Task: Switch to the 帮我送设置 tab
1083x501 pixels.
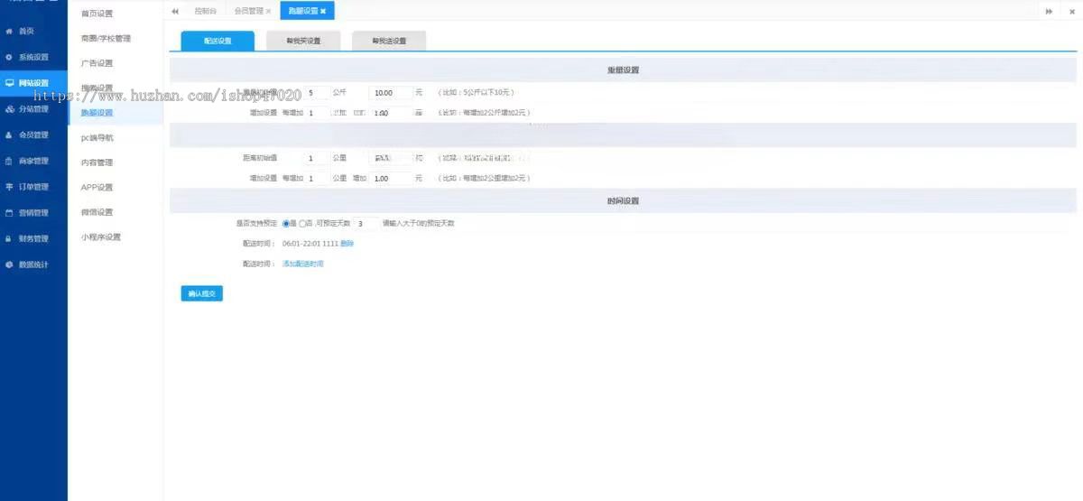Action: pos(389,41)
